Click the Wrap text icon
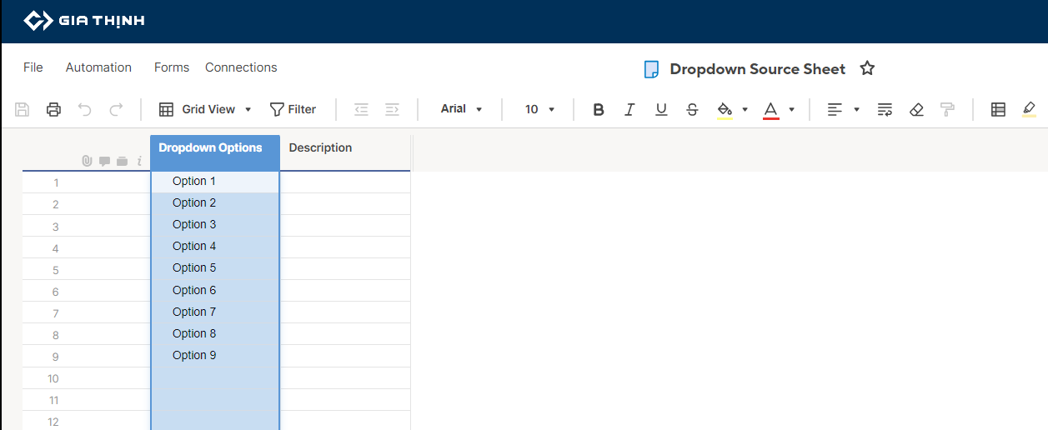Screen dimensions: 1048x430 (x=885, y=109)
